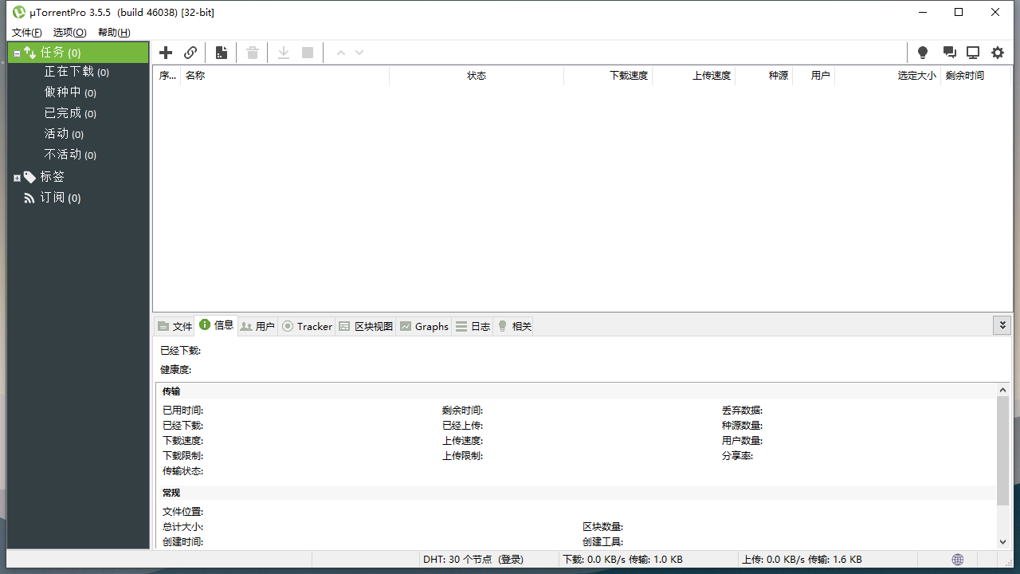
Task: Add a new torrent file
Action: [166, 52]
